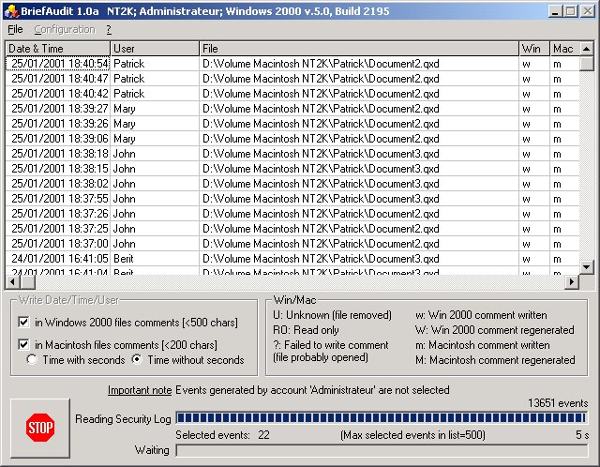
Task: Click the Win column header
Action: point(533,48)
